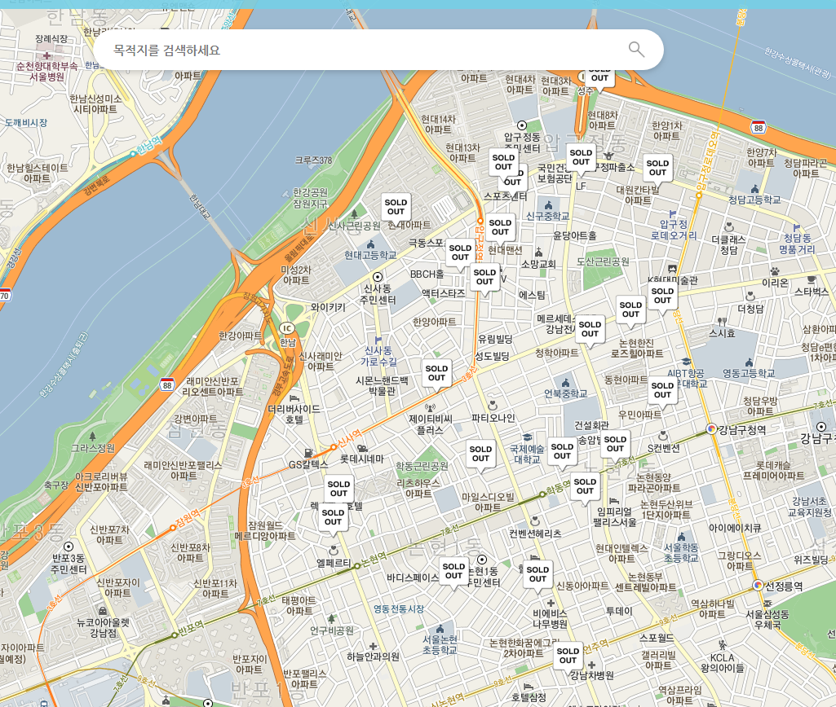Click 청담동 명품거리 label
This screenshot has width=836, height=707.
[x=797, y=244]
